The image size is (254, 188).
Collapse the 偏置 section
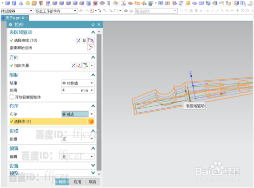pyautogui.click(x=93, y=148)
